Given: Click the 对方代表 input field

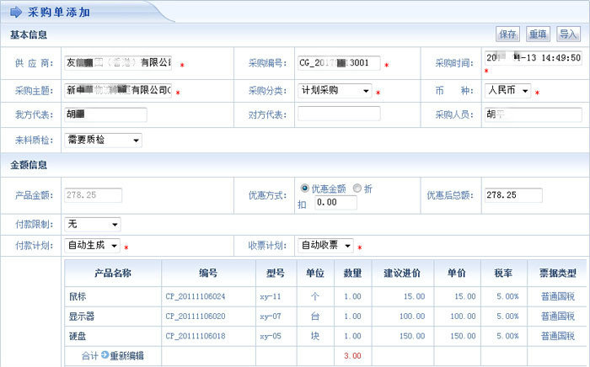Looking at the screenshot, I should coord(339,114).
